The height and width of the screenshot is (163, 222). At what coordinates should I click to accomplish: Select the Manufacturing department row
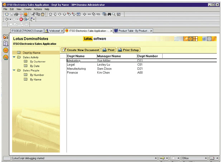[x=141, y=69]
